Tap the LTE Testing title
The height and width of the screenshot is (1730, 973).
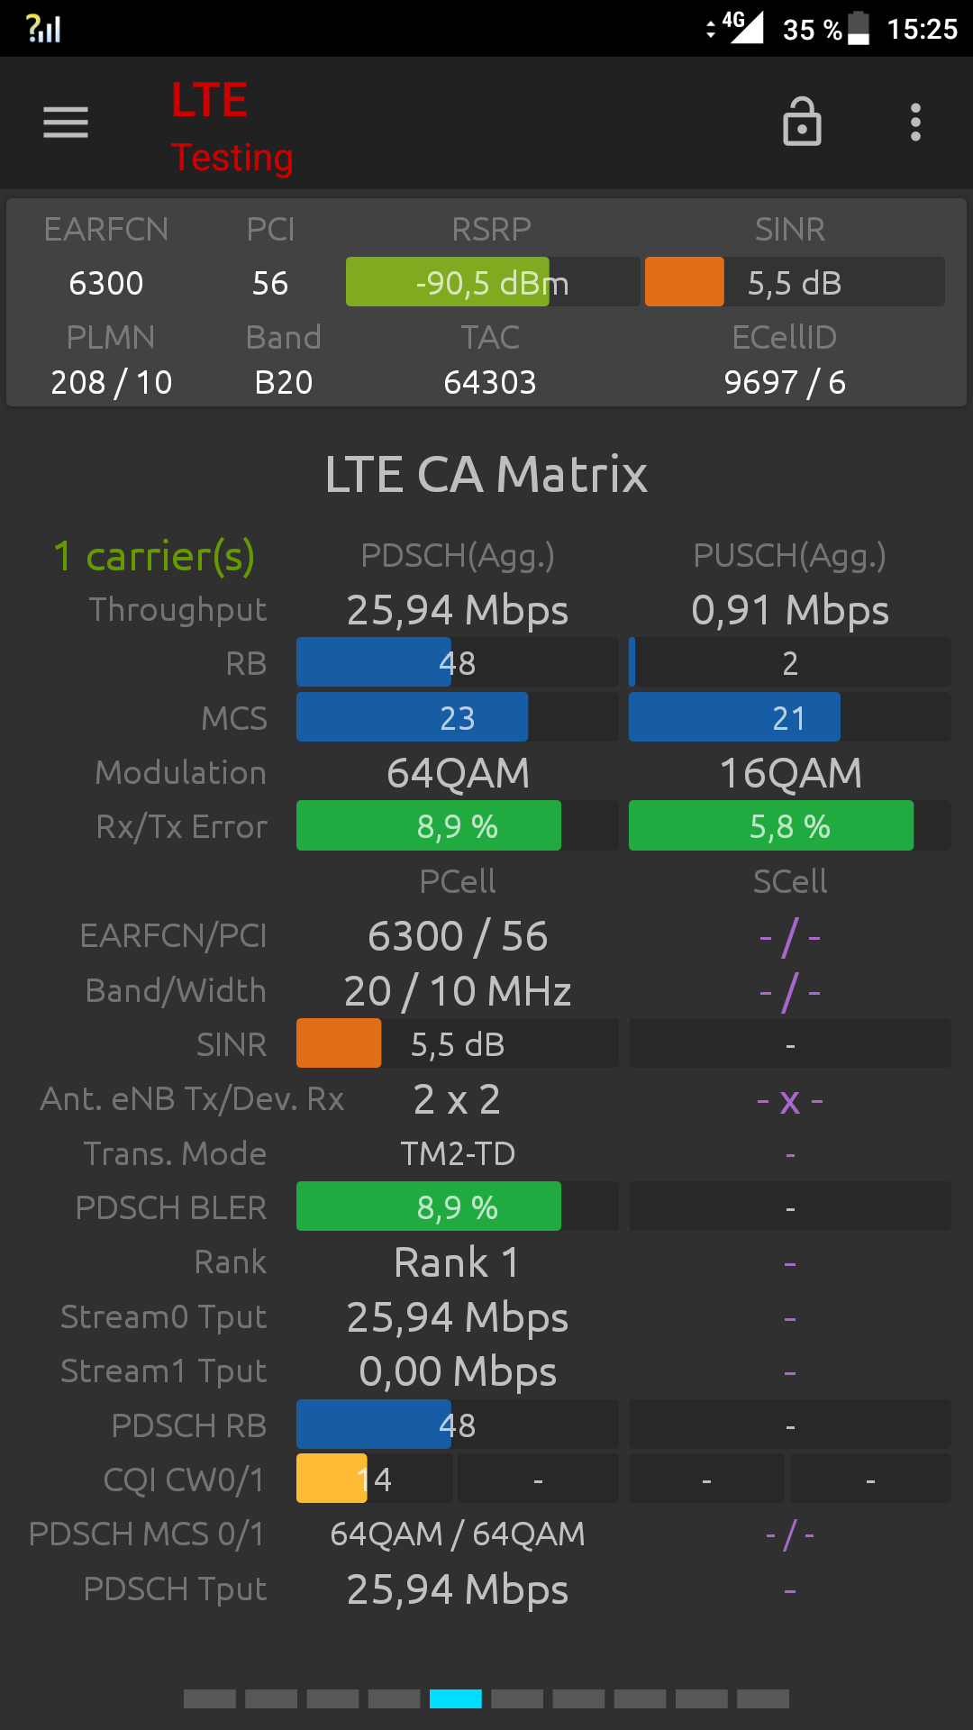pyautogui.click(x=232, y=126)
